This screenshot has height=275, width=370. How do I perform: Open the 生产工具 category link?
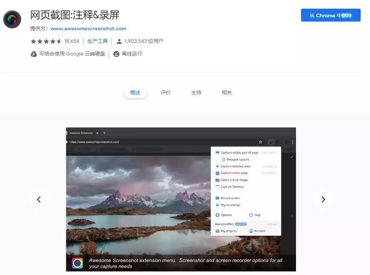tap(97, 41)
